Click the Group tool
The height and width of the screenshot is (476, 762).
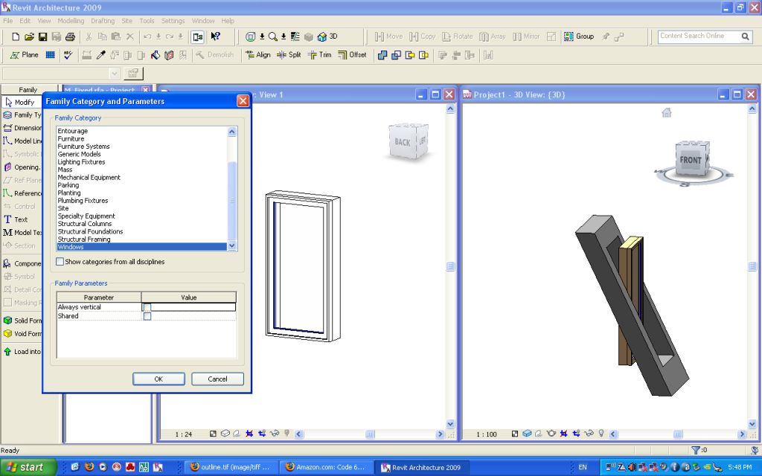coord(579,36)
